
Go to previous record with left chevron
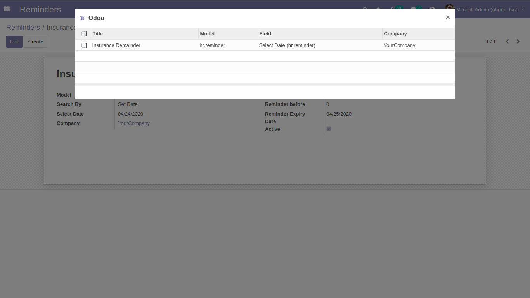(507, 42)
